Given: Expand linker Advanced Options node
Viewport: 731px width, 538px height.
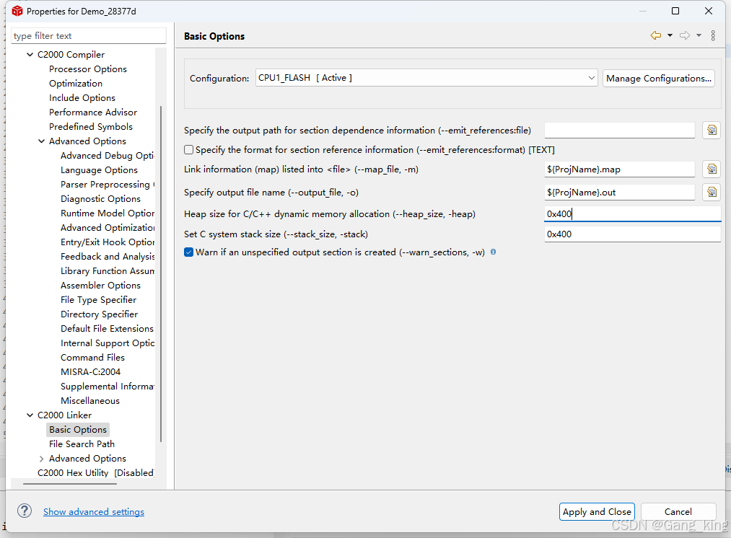Looking at the screenshot, I should tap(41, 459).
